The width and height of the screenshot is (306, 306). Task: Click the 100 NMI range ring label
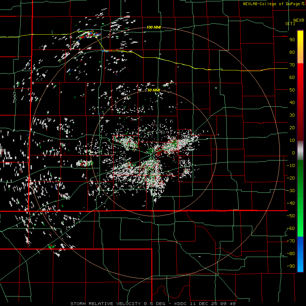coord(154,27)
